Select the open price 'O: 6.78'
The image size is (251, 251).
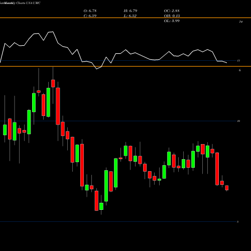(90, 11)
